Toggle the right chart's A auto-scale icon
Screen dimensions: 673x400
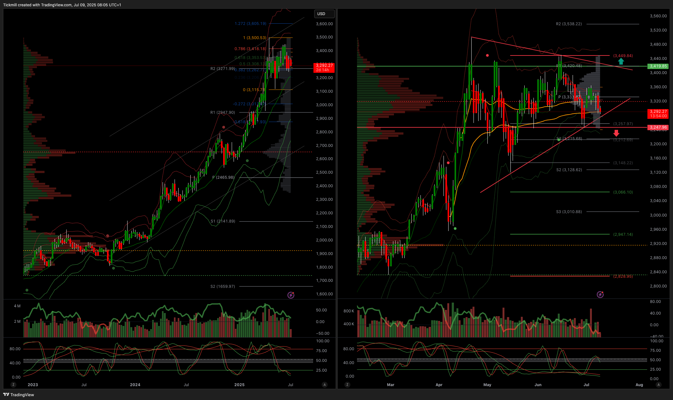(658, 385)
